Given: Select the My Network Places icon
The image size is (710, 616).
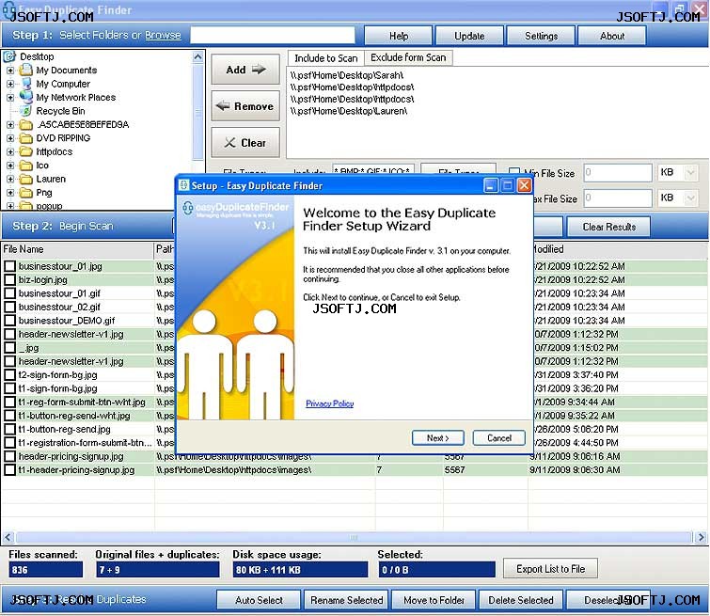Looking at the screenshot, I should pos(26,97).
